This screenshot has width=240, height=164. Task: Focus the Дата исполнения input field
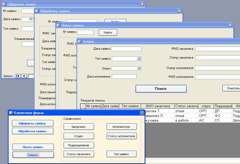point(124,77)
